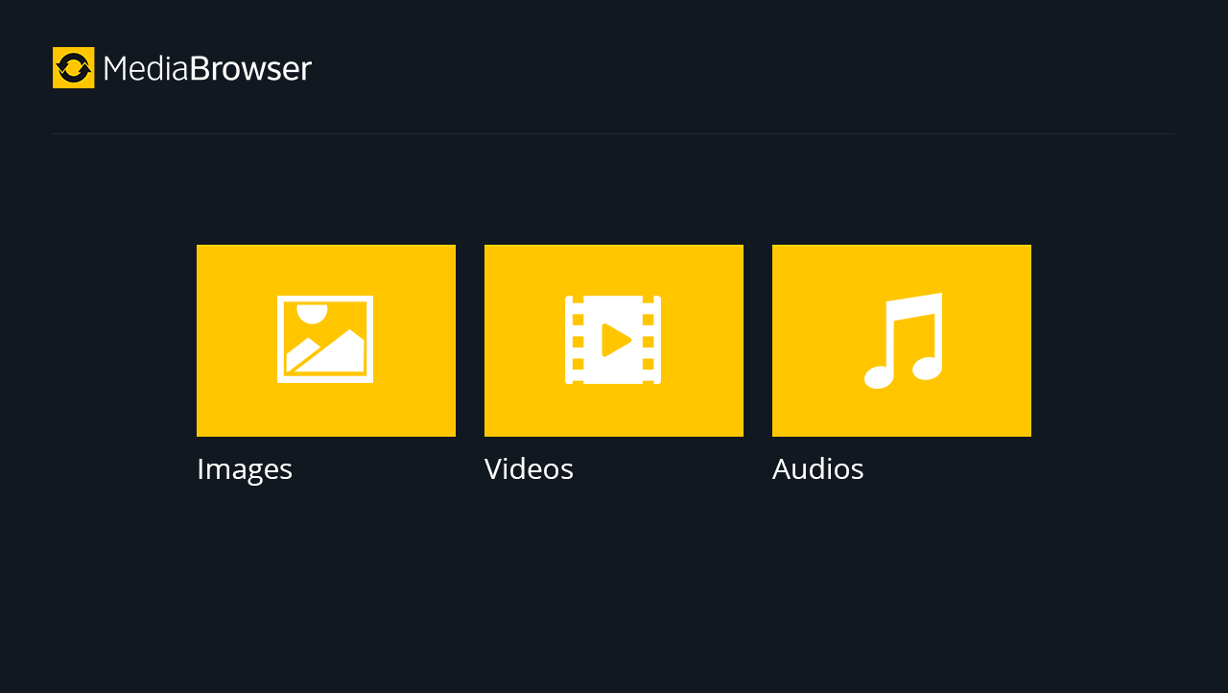
Task: Select the "Audios" text label
Action: 818,469
